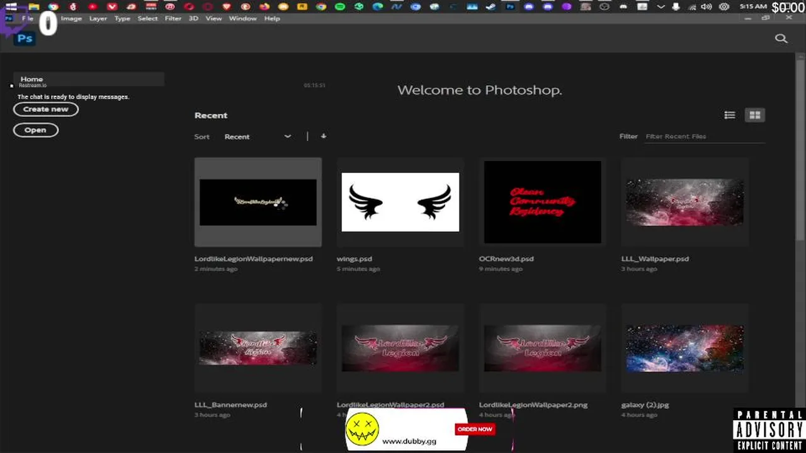Open Steam from the taskbar
The height and width of the screenshot is (453, 806).
(491, 7)
